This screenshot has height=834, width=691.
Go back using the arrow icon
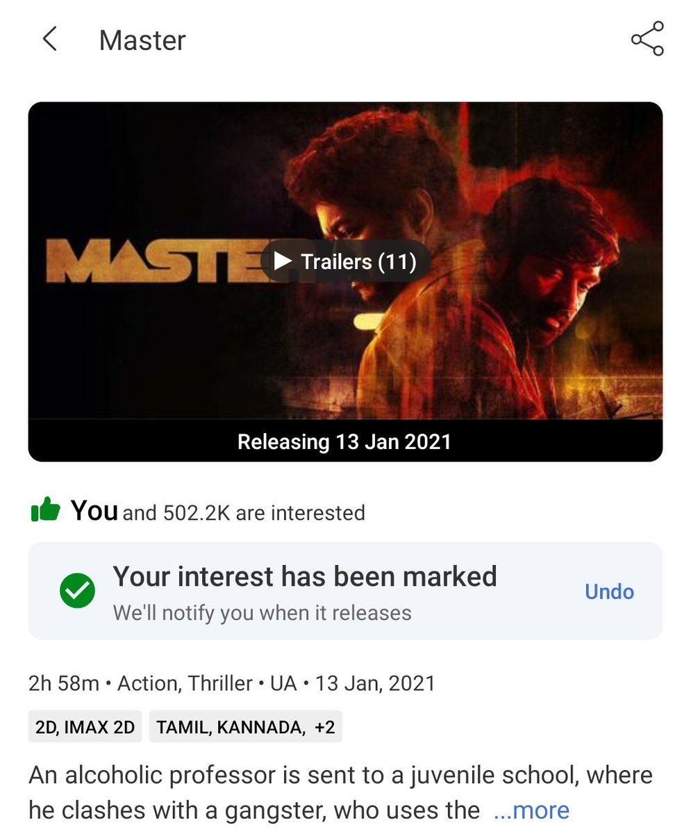pyautogui.click(x=49, y=40)
